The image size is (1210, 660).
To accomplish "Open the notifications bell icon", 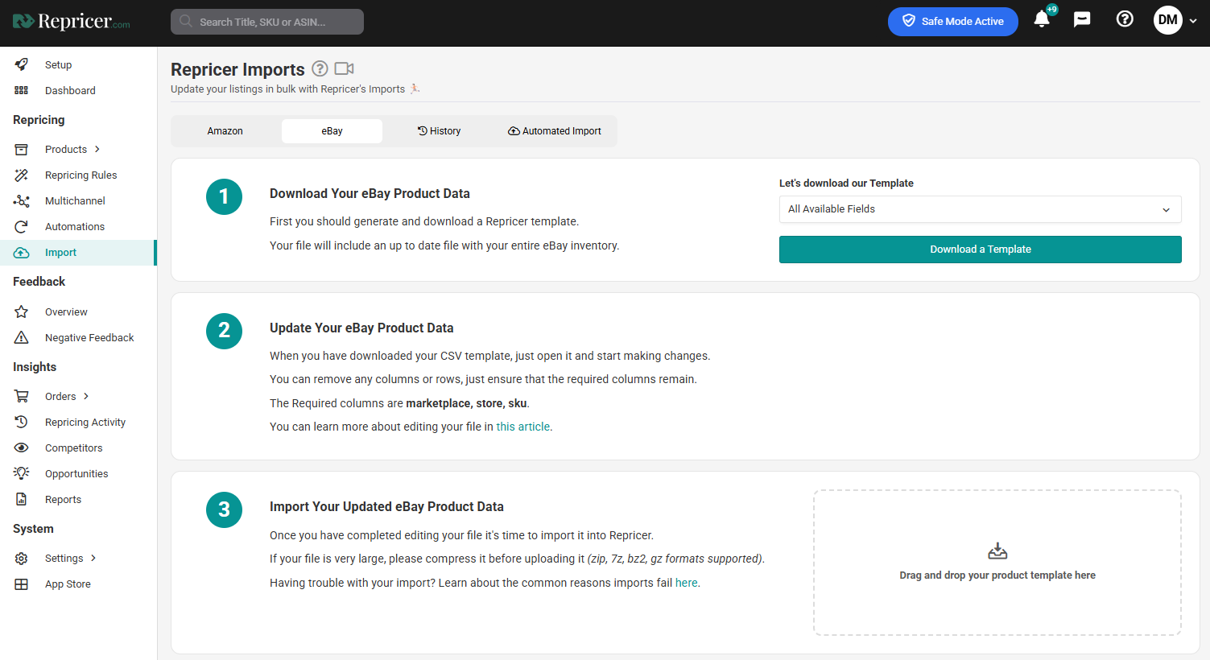I will click(x=1042, y=19).
